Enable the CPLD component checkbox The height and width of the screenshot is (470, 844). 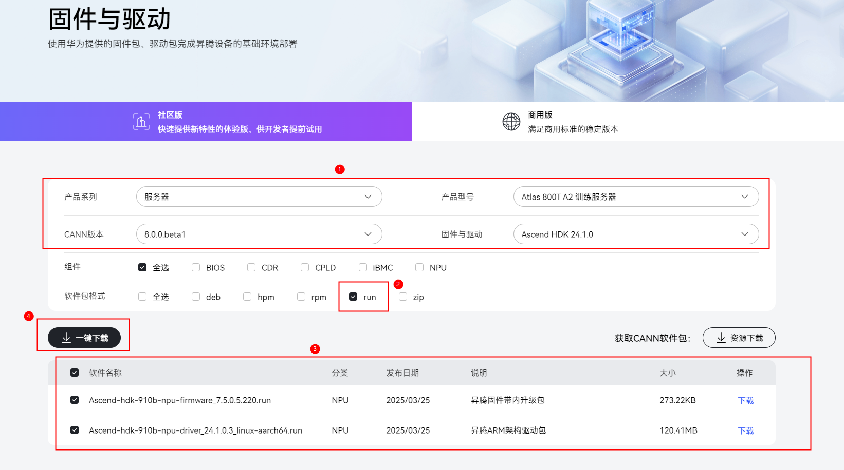coord(304,267)
